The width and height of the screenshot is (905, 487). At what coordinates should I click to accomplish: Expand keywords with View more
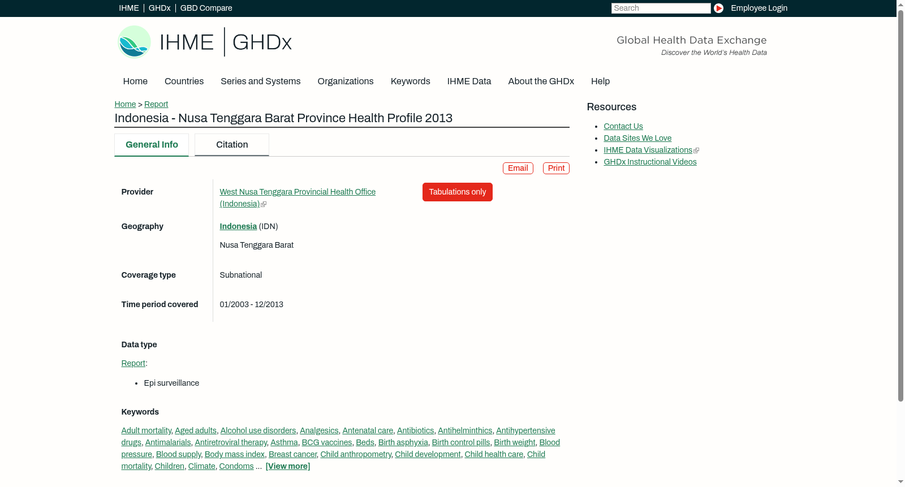coord(288,466)
